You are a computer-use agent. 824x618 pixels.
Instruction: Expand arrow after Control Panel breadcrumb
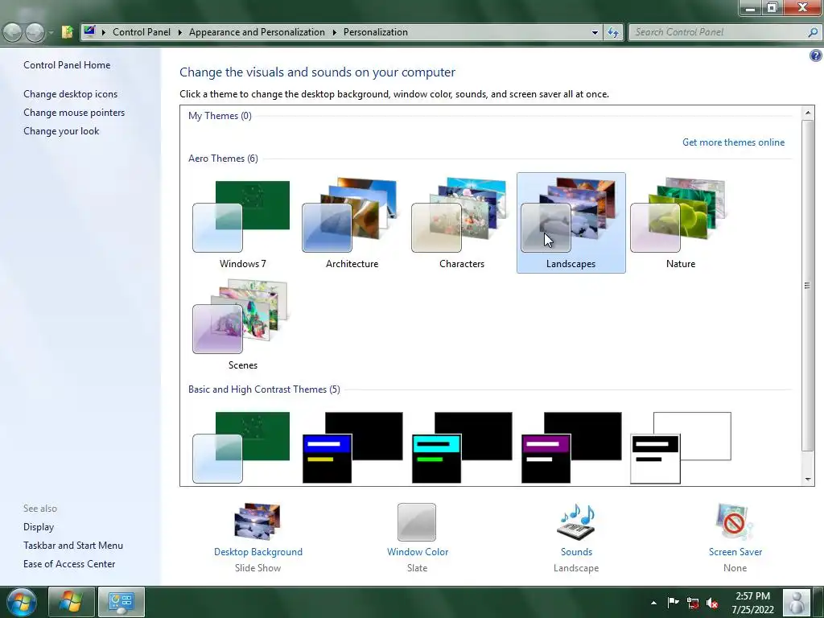179,32
